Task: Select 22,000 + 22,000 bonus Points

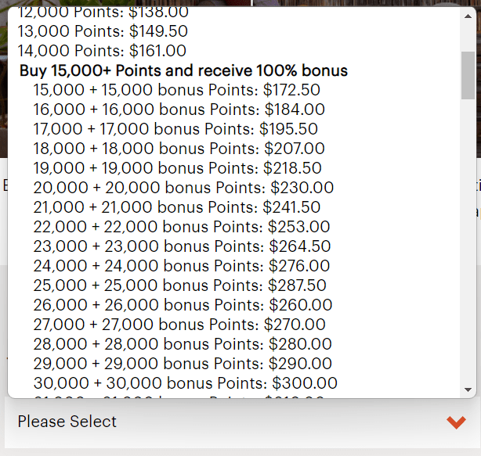Action: pyautogui.click(x=182, y=227)
